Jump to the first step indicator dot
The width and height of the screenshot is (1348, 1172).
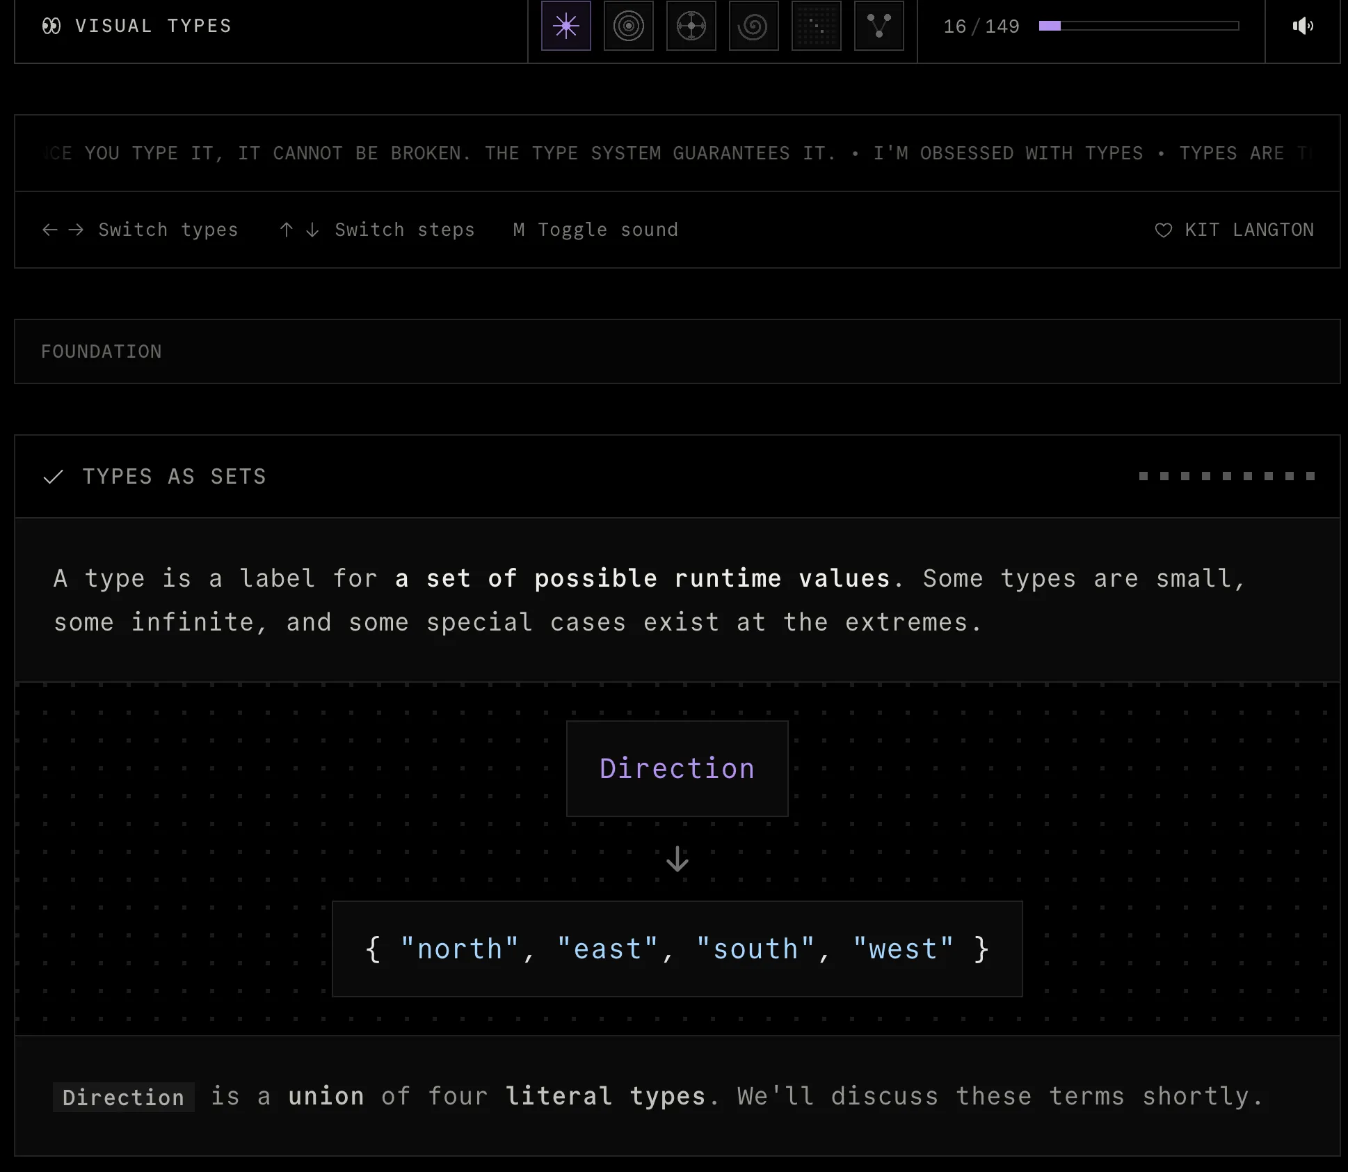1144,476
